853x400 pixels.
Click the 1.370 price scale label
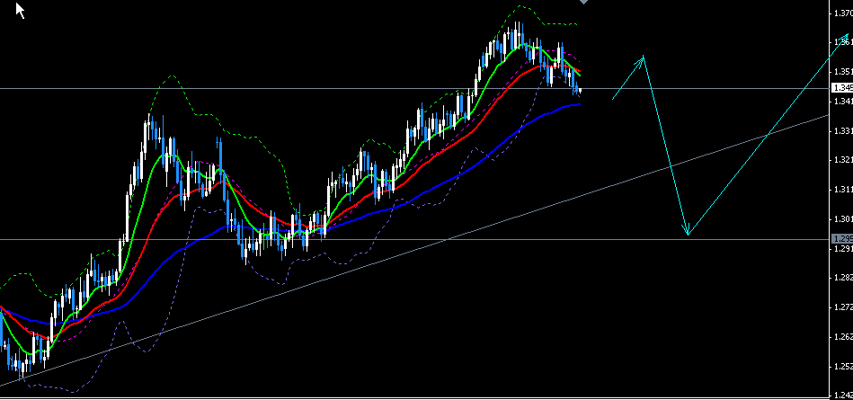coord(843,13)
